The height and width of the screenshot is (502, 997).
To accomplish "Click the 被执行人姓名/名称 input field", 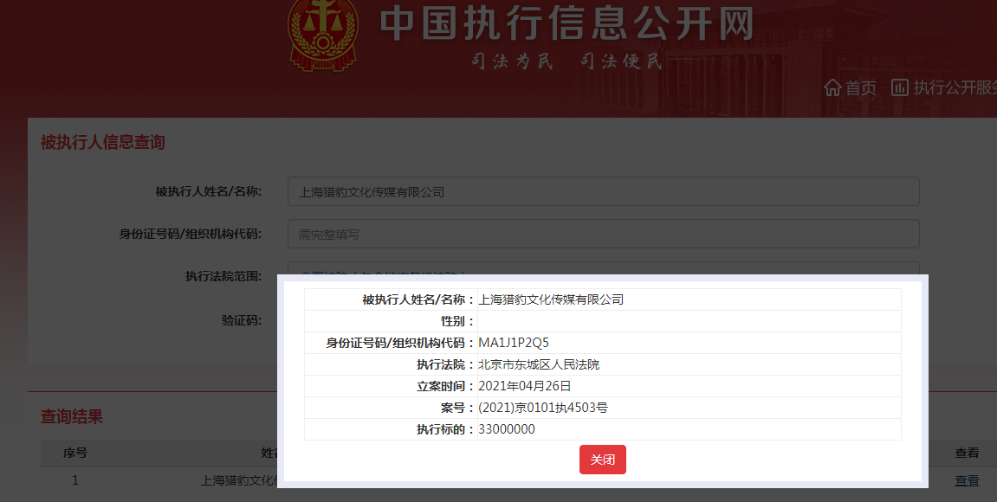I will pos(603,191).
